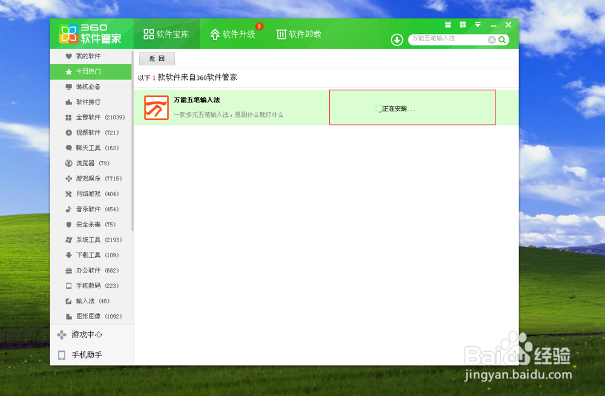Click the globe icon beside 浏览器
The image size is (605, 396).
[x=69, y=163]
